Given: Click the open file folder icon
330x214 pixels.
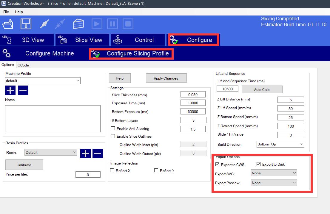Looking at the screenshot, I should point(8,24).
